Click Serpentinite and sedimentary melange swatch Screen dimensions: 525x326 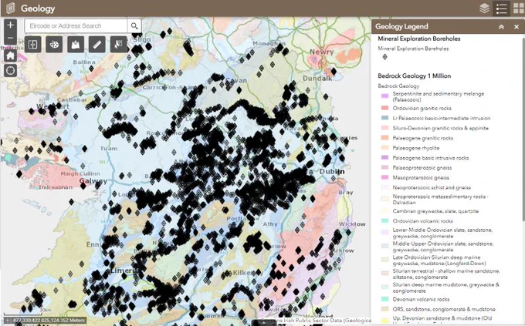pos(384,96)
